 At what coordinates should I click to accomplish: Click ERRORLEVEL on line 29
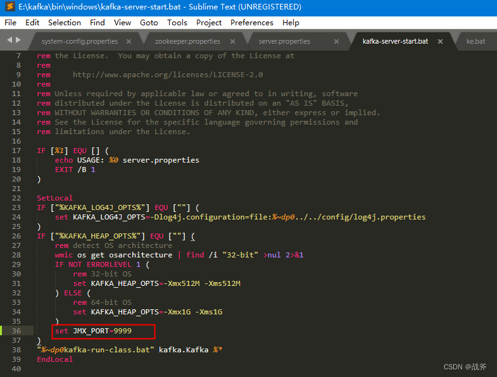109,264
